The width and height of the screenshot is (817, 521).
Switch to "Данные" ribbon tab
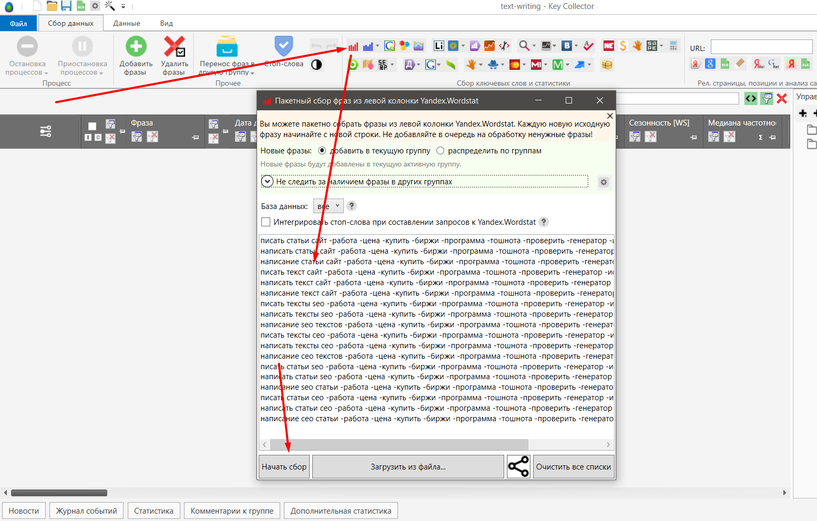point(127,23)
